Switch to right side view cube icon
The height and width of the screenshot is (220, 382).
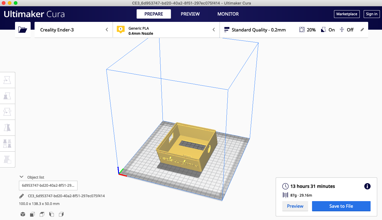[61, 214]
